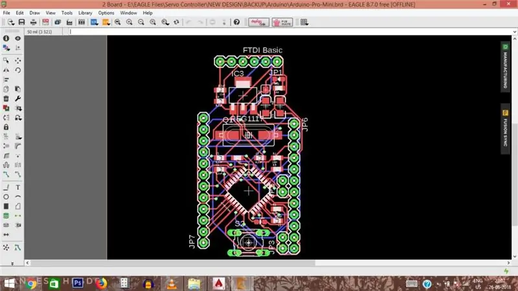Select the Rotate tool
This screenshot has width=518, height=291.
(x=18, y=70)
